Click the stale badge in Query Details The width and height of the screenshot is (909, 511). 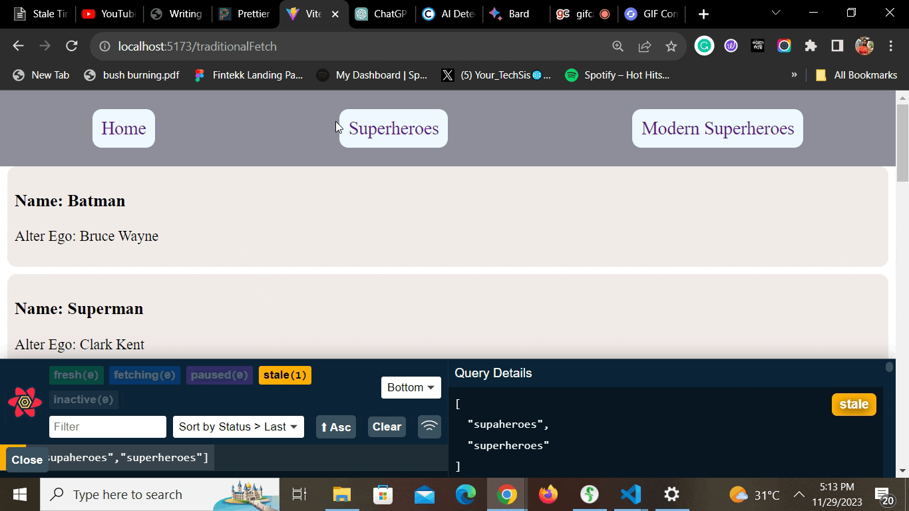click(x=854, y=405)
